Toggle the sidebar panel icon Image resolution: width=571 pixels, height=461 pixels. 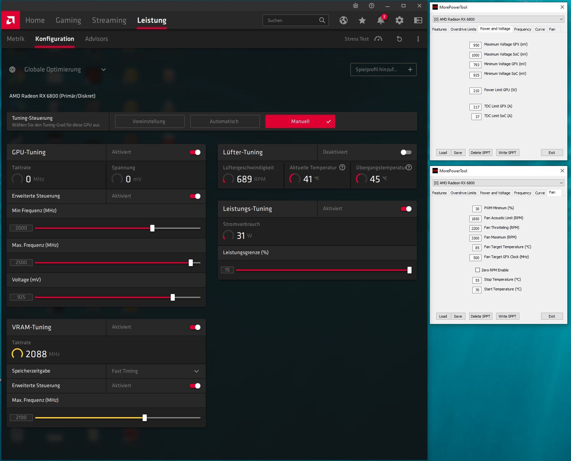[x=418, y=20]
